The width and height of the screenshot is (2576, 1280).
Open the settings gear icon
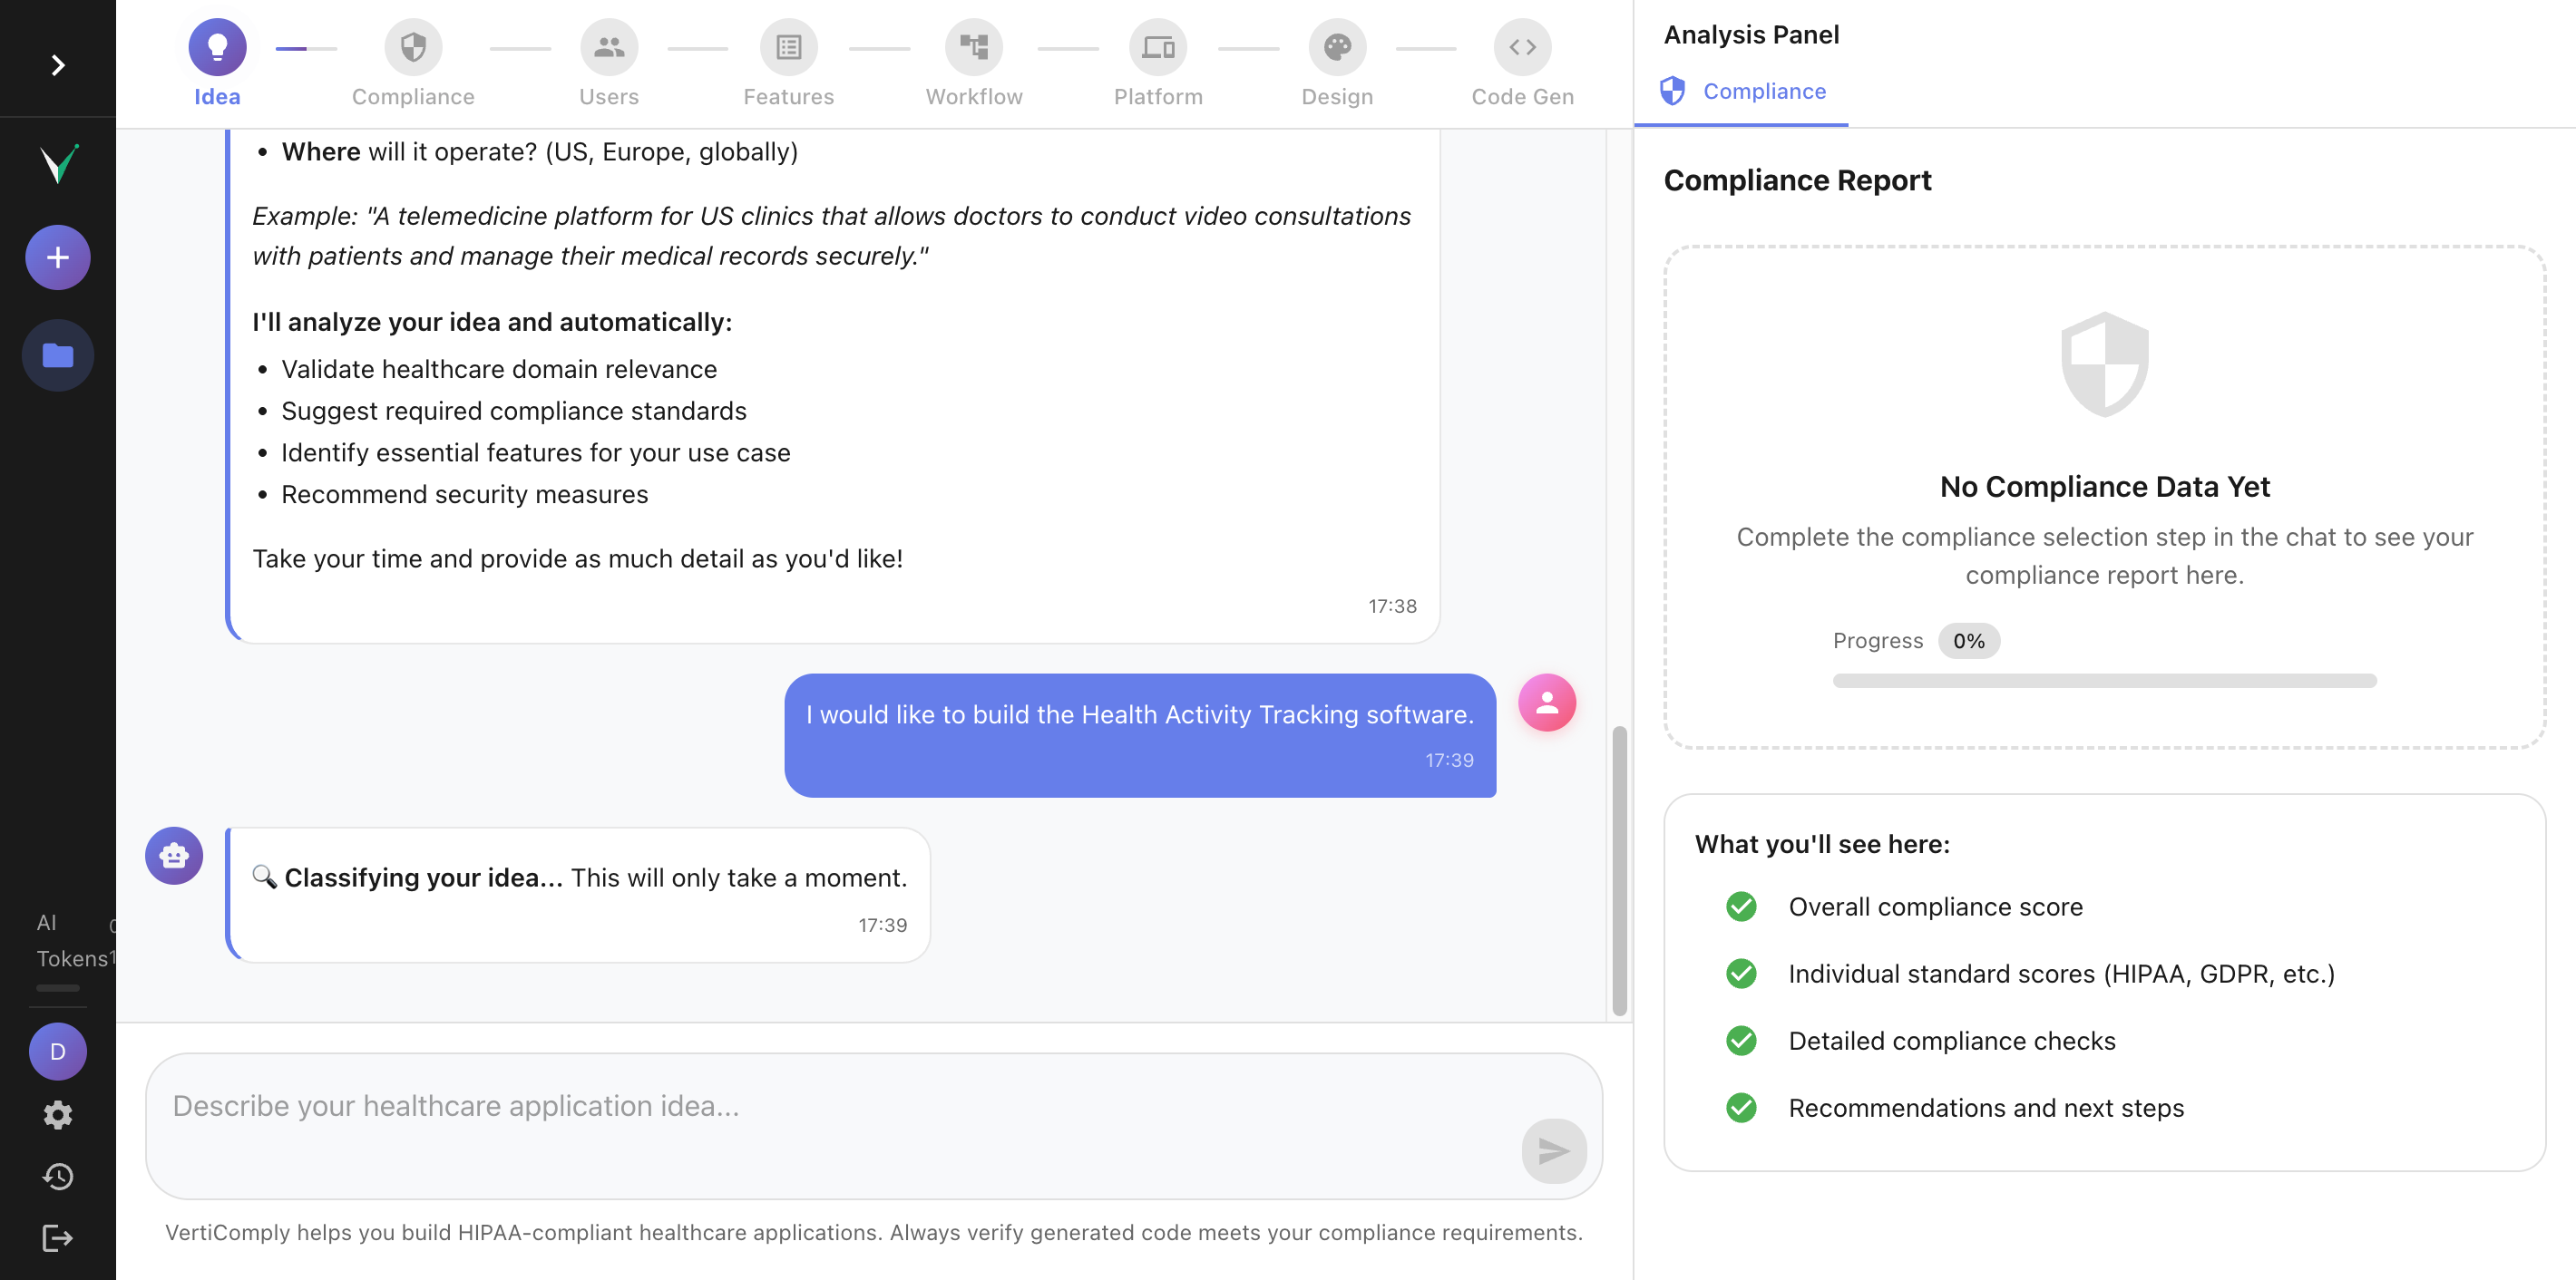pos(57,1115)
